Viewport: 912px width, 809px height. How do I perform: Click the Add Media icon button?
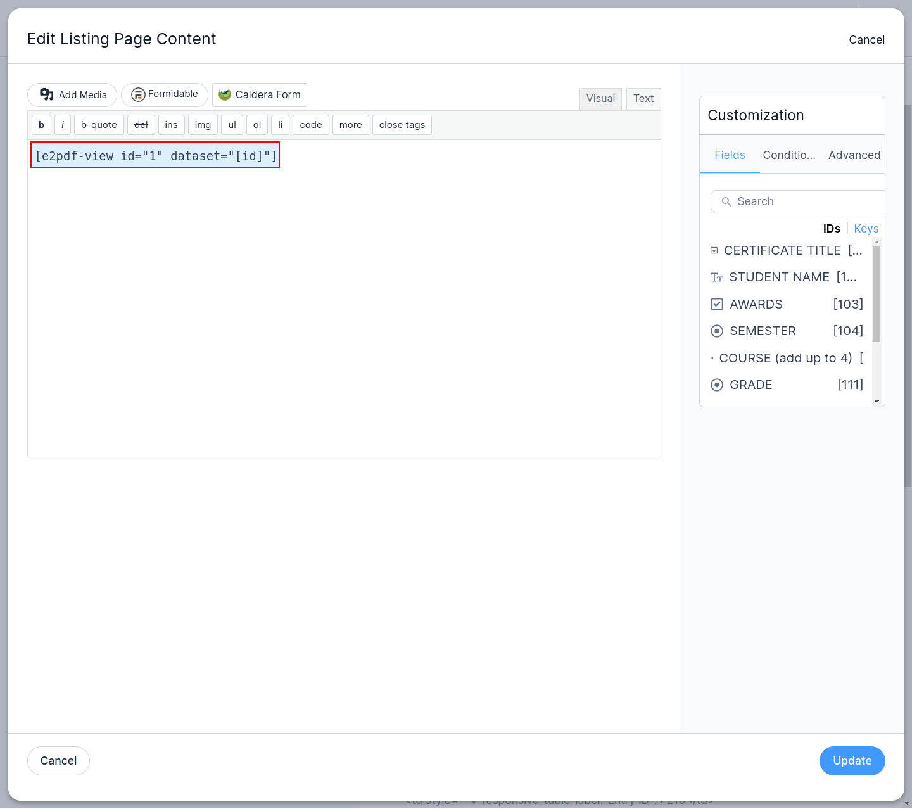[47, 94]
